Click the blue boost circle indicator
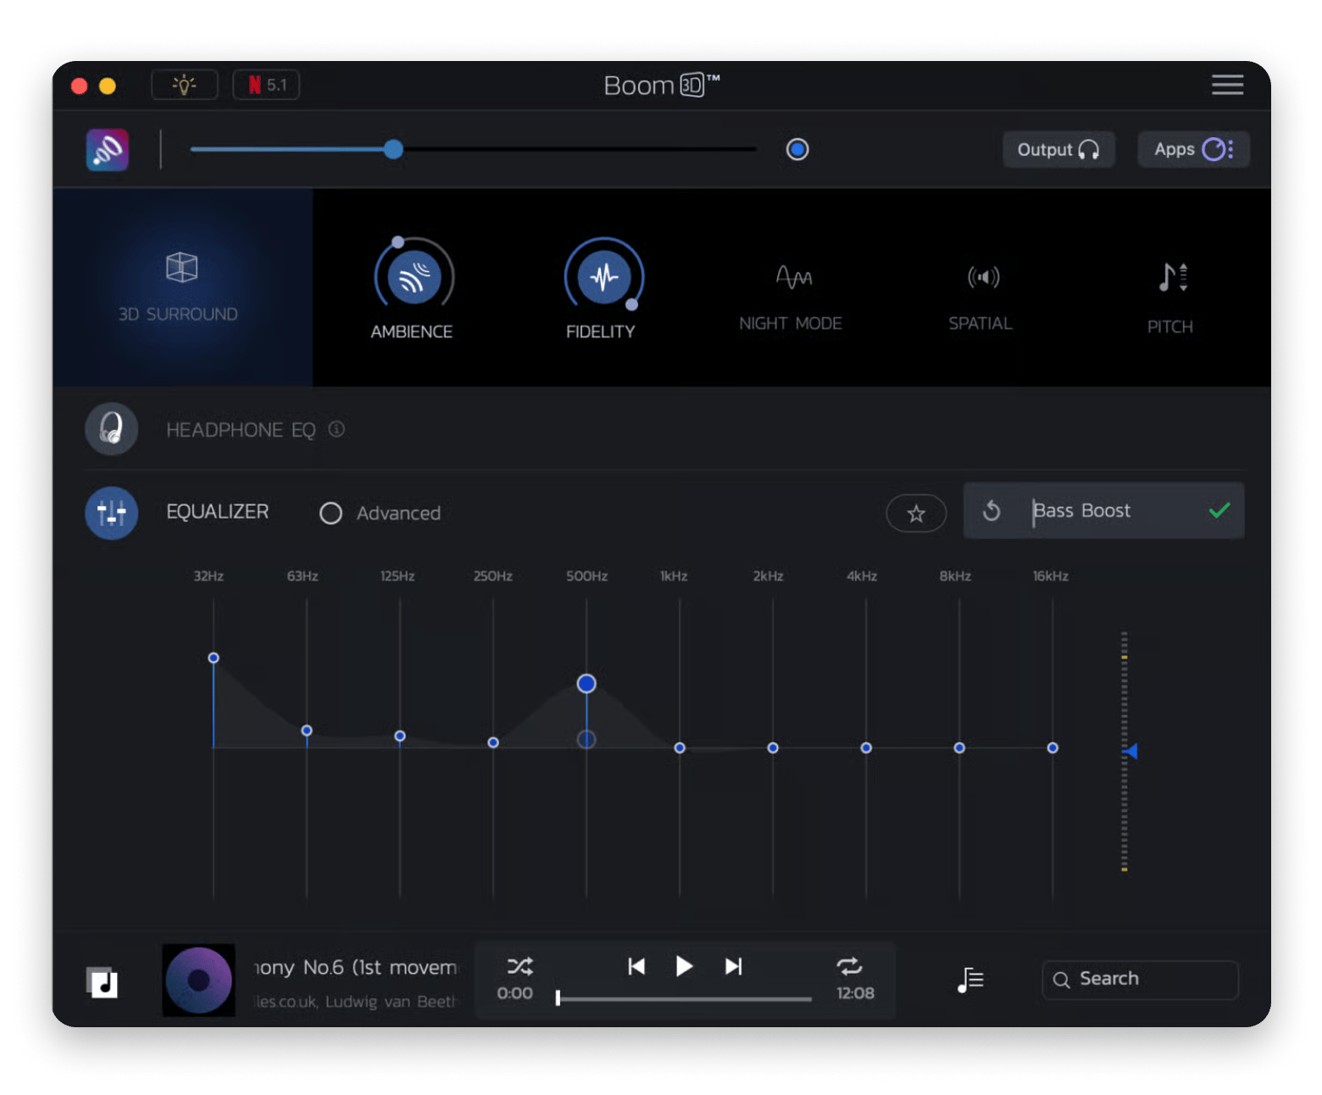The image size is (1322, 1095). coord(797,149)
